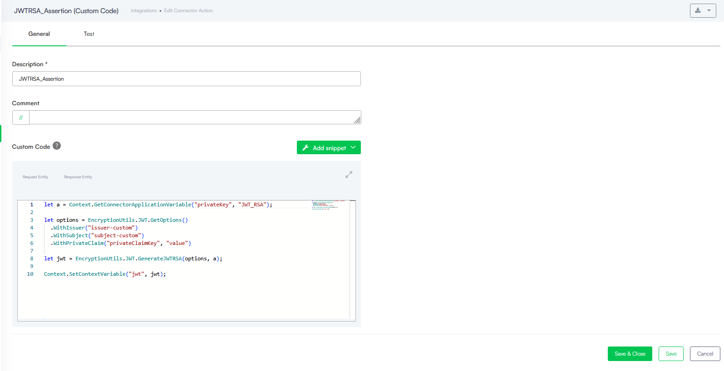Click the Cancel button

pyautogui.click(x=705, y=354)
